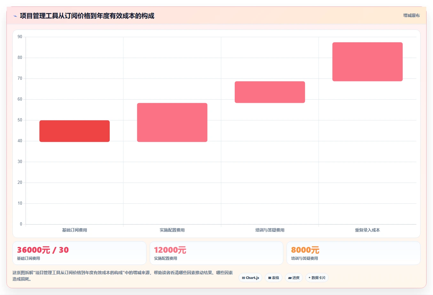Click the x-axis label 实施配置费用
This screenshot has width=433, height=295.
172,230
